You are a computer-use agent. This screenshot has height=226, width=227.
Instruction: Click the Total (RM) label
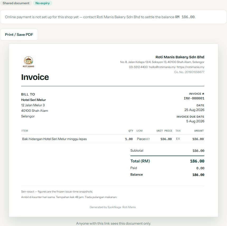pyautogui.click(x=140, y=161)
